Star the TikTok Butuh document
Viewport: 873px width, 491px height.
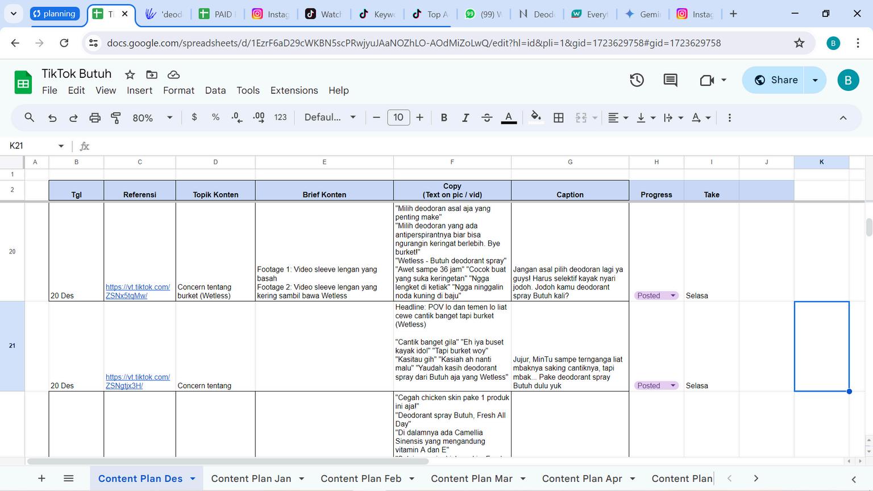point(130,74)
